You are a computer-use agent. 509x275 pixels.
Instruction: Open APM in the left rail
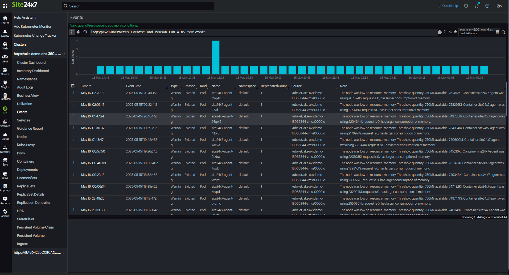(5, 59)
